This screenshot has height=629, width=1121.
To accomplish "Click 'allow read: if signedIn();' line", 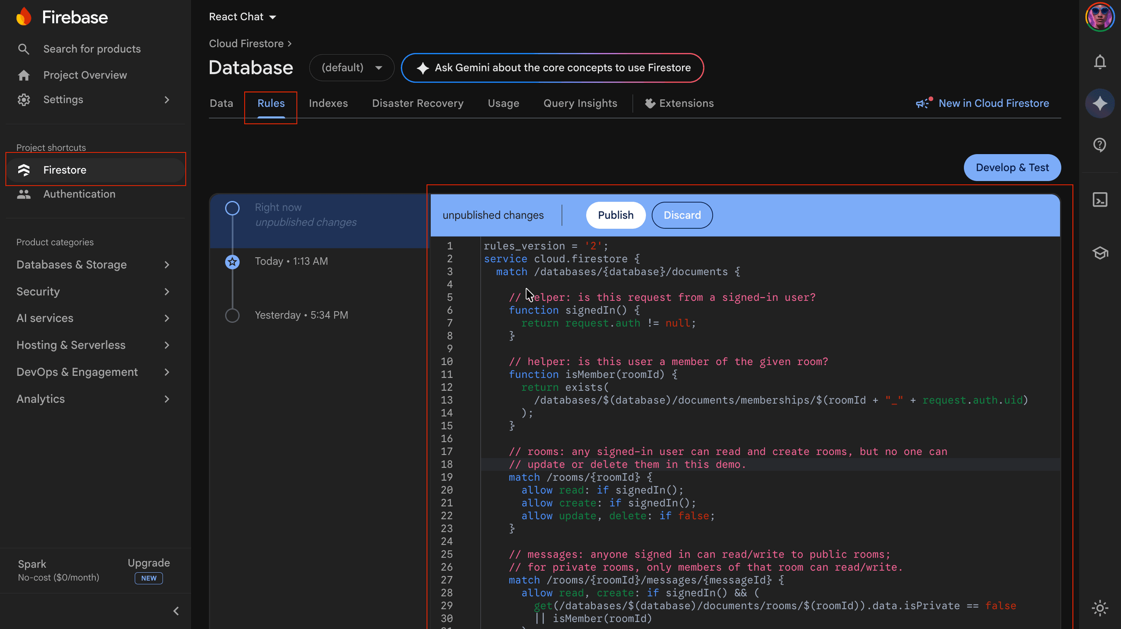I will (x=602, y=490).
